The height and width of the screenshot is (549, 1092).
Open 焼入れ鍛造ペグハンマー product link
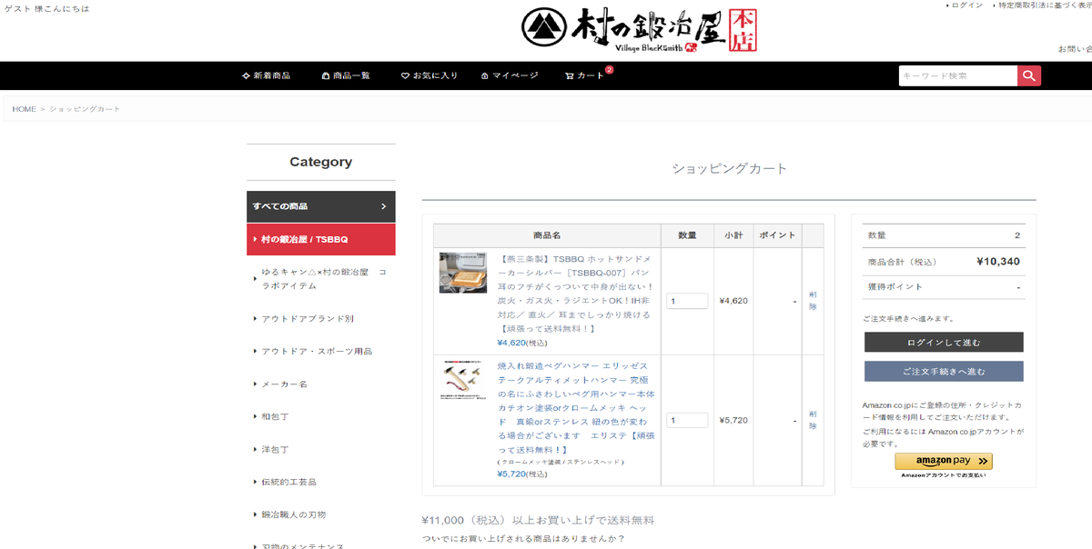tap(576, 407)
